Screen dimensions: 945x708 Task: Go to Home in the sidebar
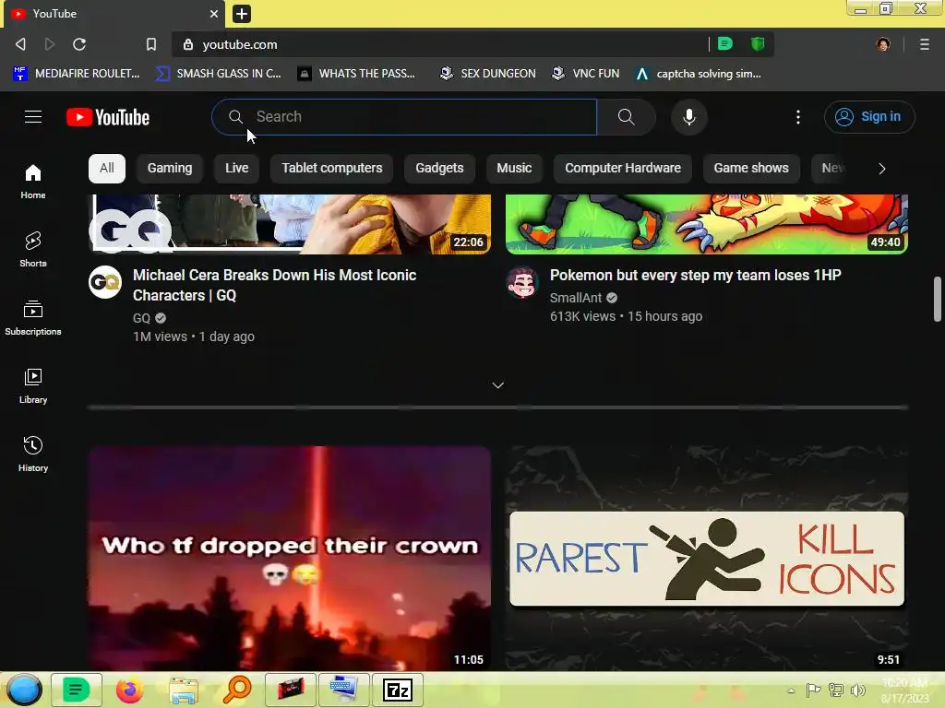33,182
